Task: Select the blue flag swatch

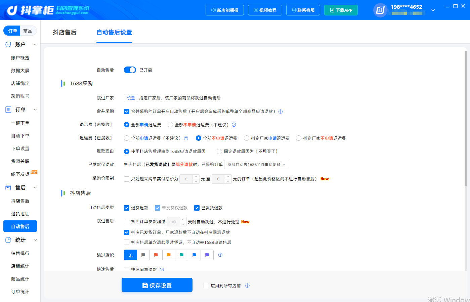Action: pos(194,255)
